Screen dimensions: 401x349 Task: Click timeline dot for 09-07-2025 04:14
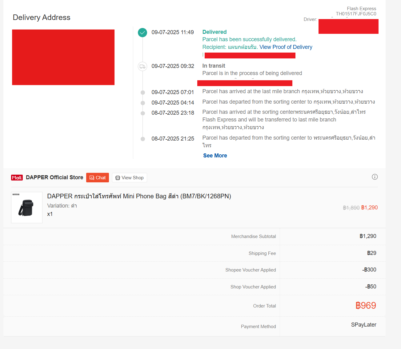[x=143, y=103]
